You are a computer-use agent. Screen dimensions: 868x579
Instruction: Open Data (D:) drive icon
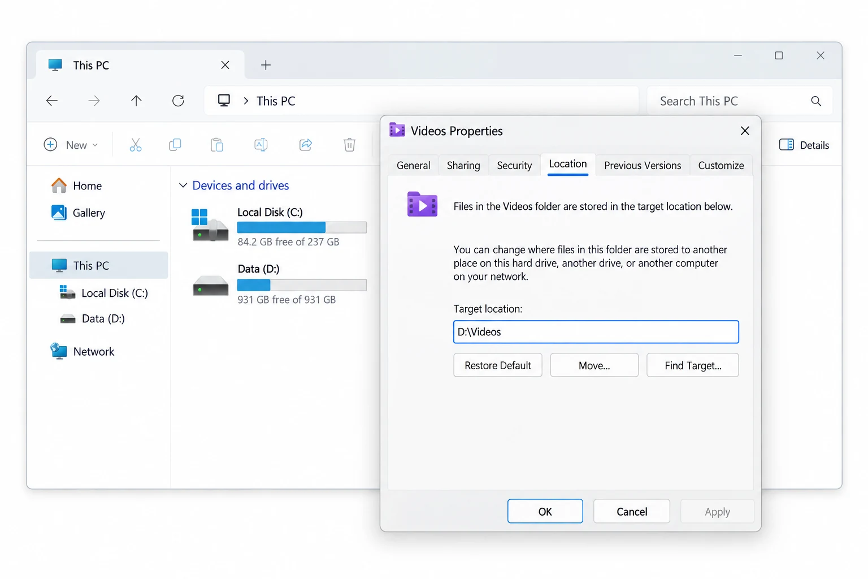210,285
